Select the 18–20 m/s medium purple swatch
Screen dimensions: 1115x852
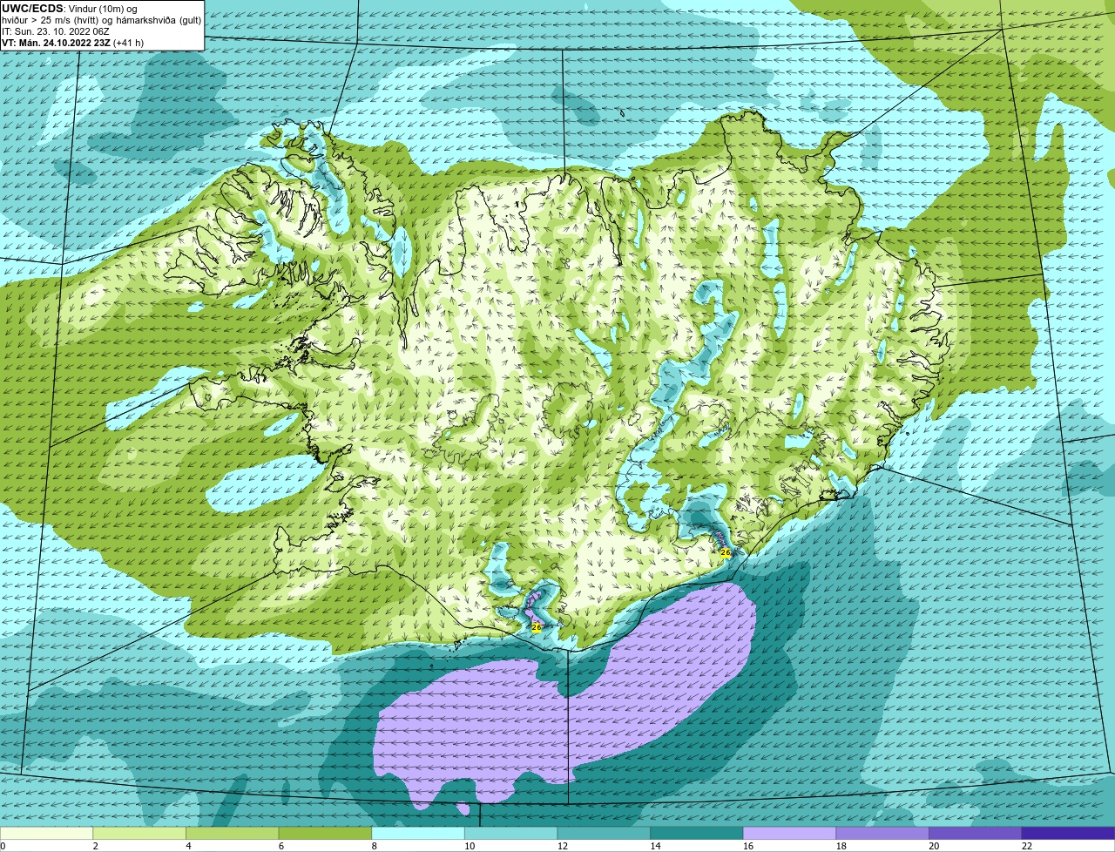pyautogui.click(x=882, y=833)
